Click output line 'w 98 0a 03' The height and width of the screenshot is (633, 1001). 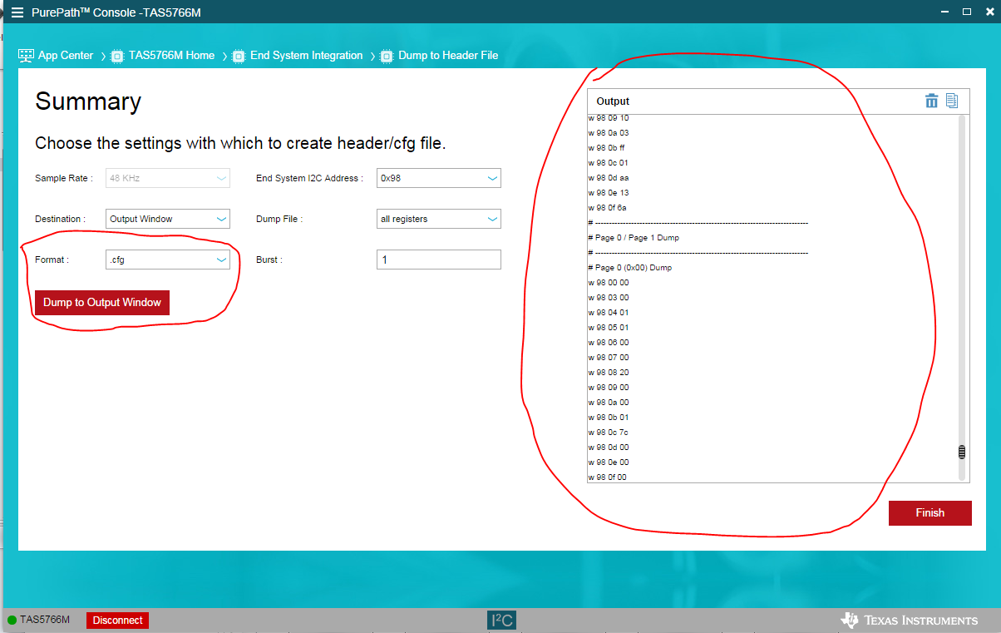pos(608,133)
